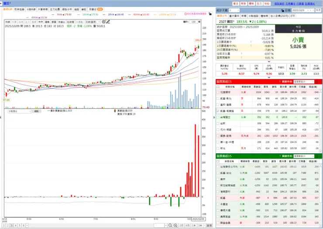The height and width of the screenshot is (229, 323).
Task: Open the ETF tab
Action: pyautogui.click(x=292, y=16)
